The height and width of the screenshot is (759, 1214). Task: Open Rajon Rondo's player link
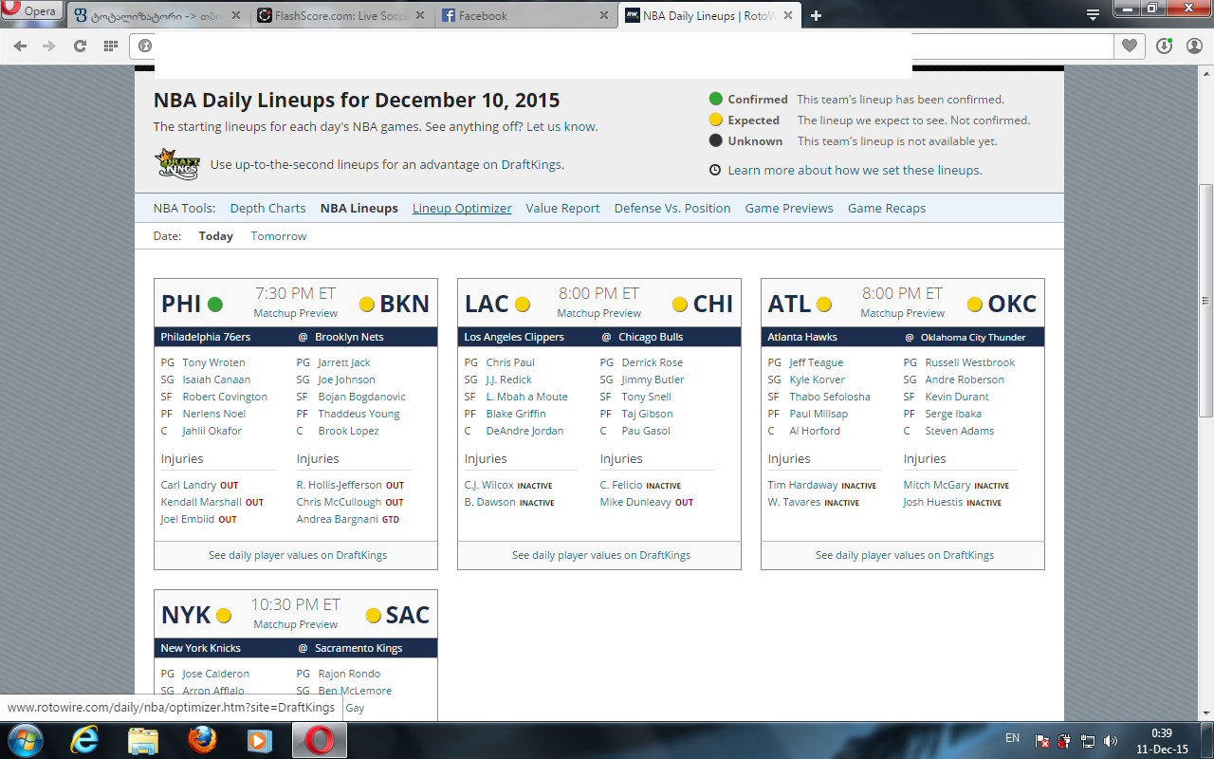point(349,674)
